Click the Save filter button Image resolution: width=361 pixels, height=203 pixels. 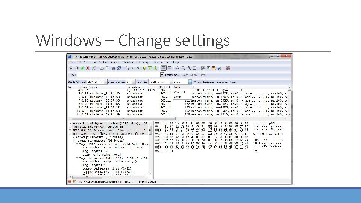click(202, 75)
